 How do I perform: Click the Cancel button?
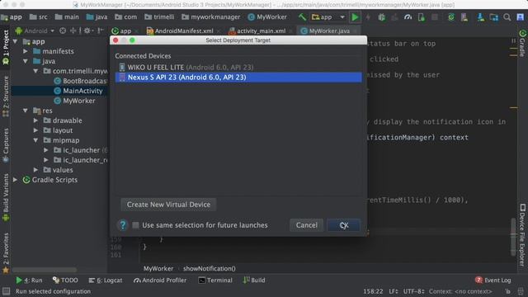[x=306, y=225]
